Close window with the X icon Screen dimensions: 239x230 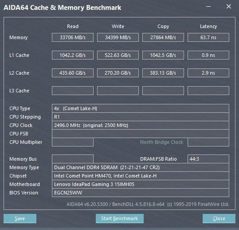pyautogui.click(x=228, y=7)
